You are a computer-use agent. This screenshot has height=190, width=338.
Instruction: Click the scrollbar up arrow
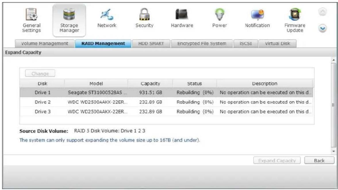[333, 60]
